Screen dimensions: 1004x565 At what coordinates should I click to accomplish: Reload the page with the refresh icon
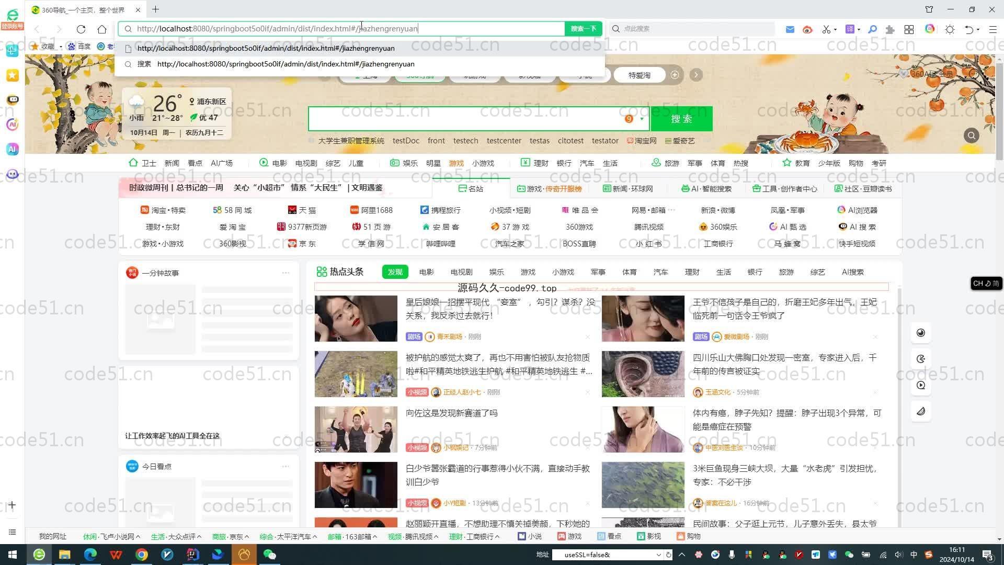tap(81, 29)
